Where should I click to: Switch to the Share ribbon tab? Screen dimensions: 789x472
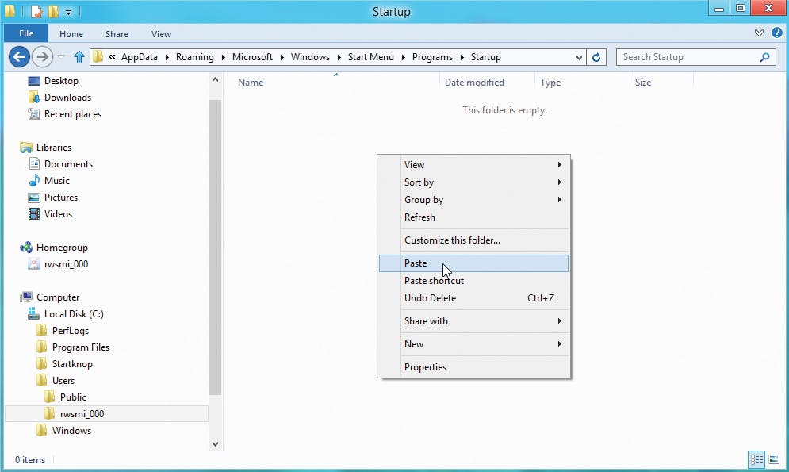(117, 34)
